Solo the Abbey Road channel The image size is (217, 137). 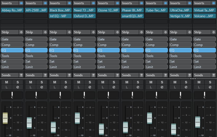pos(17,82)
